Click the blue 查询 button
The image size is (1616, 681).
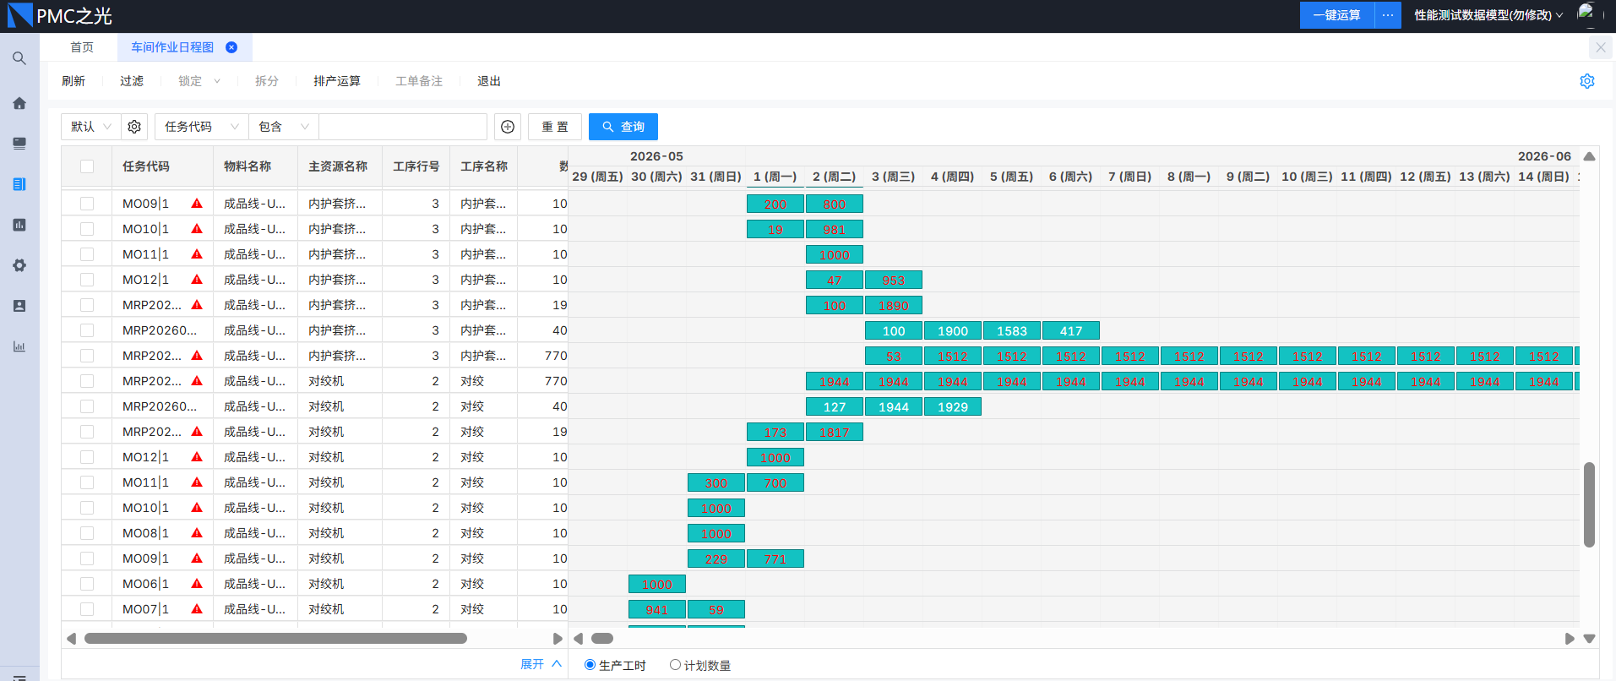click(623, 127)
